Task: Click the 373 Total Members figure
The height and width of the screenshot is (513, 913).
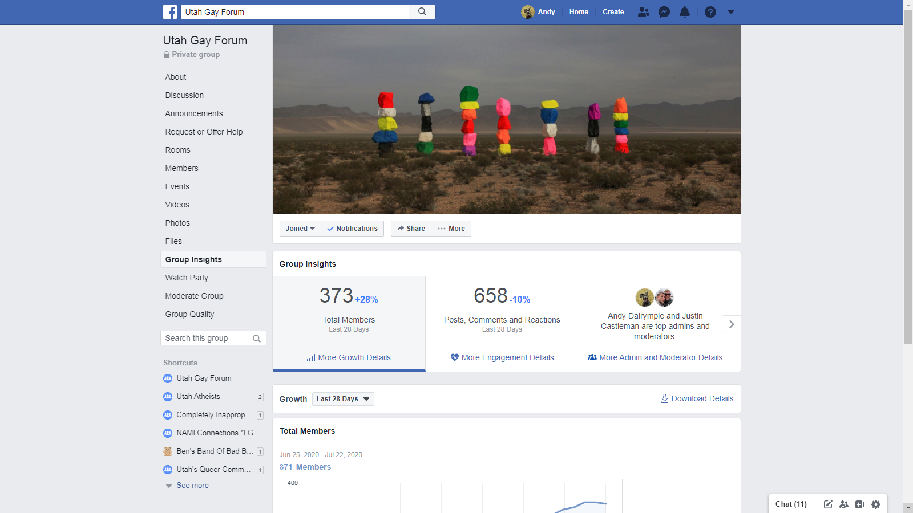Action: click(336, 296)
